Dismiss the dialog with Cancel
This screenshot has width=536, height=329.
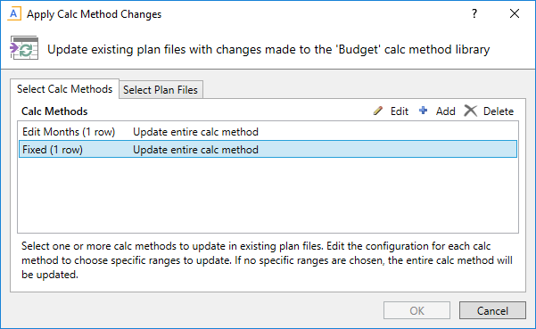tap(492, 310)
